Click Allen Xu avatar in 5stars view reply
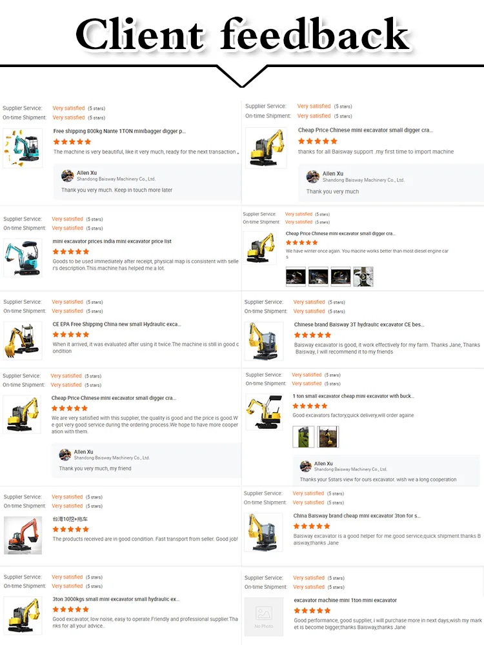 pos(305,466)
